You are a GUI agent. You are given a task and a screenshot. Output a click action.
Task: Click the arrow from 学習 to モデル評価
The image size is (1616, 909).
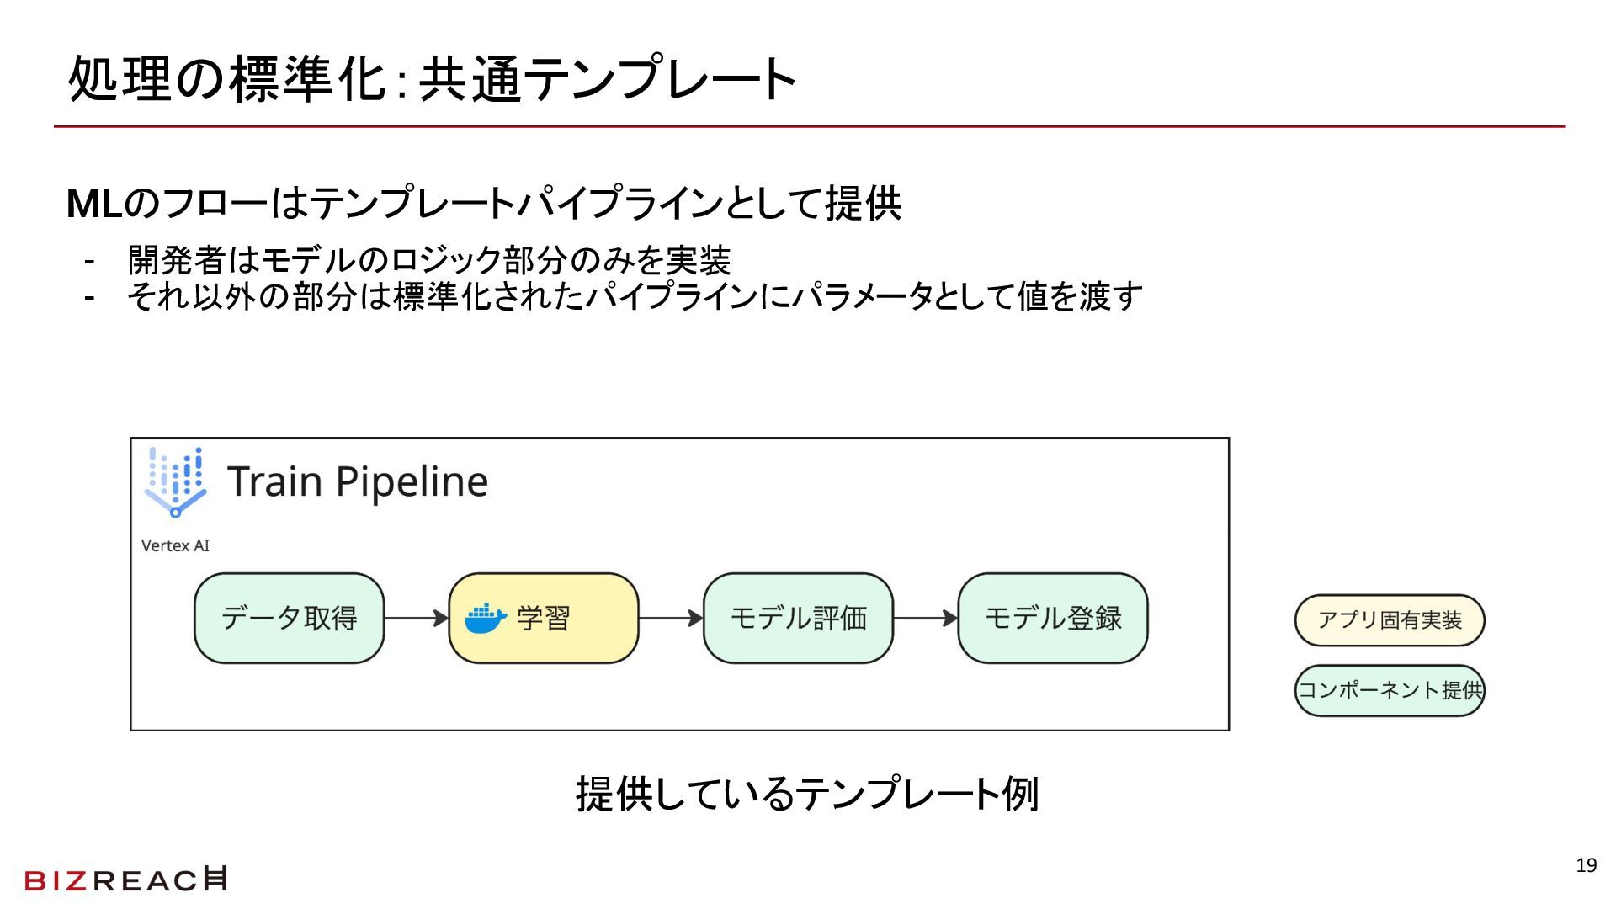(x=671, y=619)
